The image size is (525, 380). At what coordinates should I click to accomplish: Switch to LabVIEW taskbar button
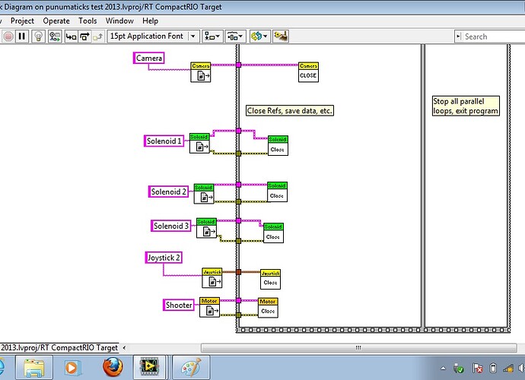coord(149,367)
